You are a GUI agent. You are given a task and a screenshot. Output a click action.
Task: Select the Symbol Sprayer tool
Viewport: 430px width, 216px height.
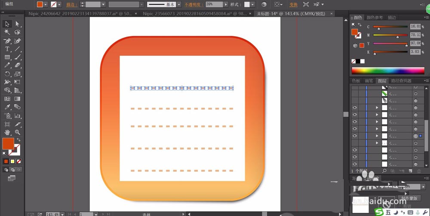(x=7, y=116)
